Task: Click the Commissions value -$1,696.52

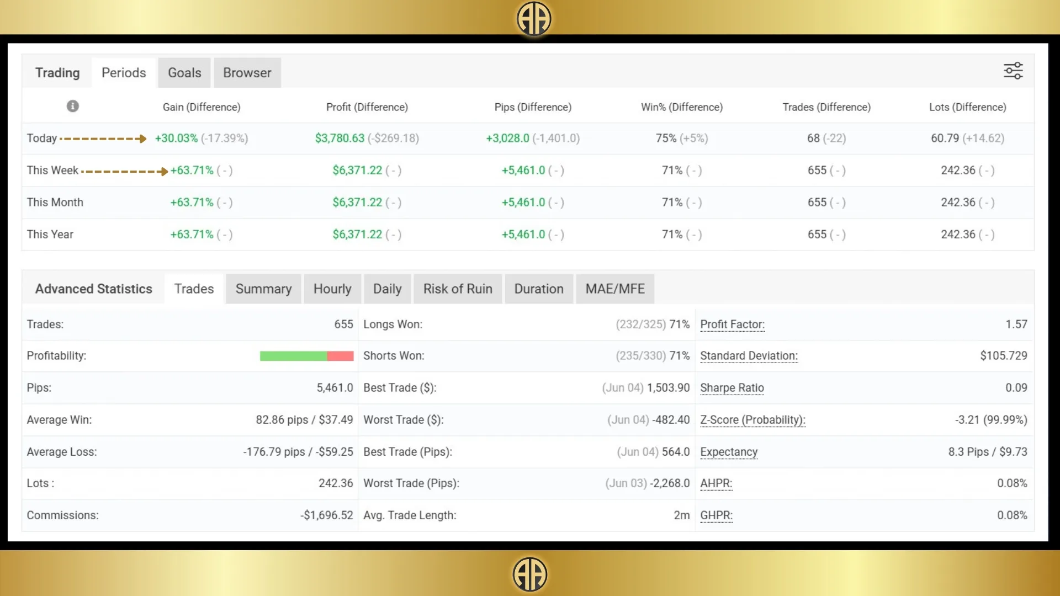Action: pos(327,515)
